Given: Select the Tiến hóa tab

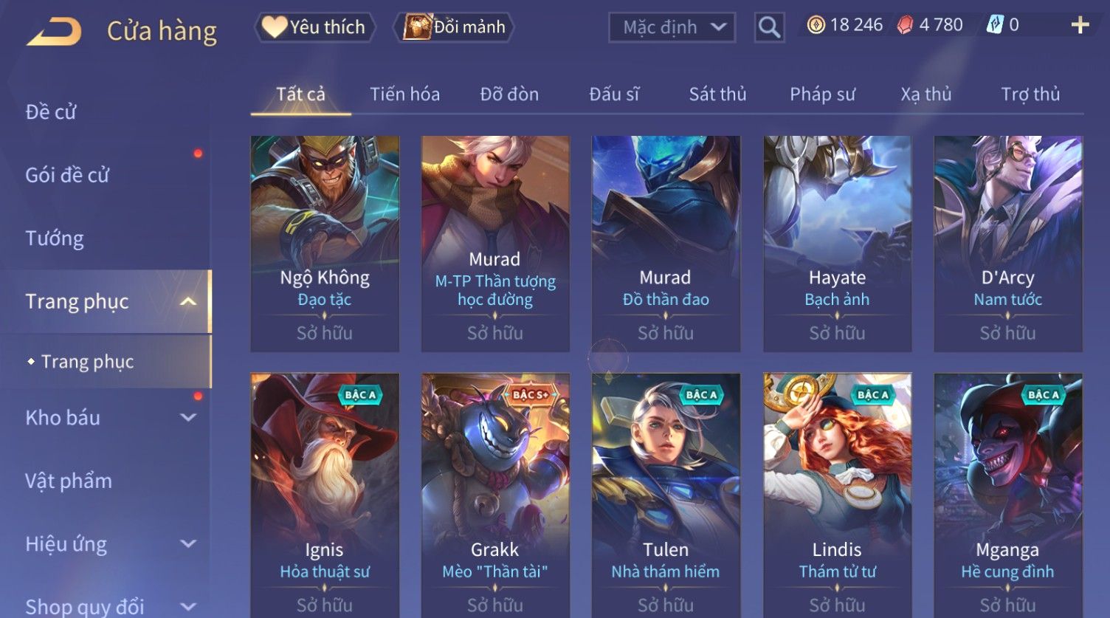Looking at the screenshot, I should coord(404,95).
